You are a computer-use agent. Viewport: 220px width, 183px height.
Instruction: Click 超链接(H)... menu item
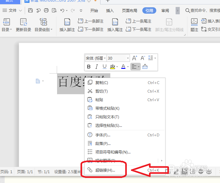point(125,170)
